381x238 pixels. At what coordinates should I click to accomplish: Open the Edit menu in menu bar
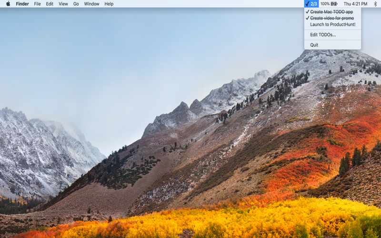tap(50, 4)
